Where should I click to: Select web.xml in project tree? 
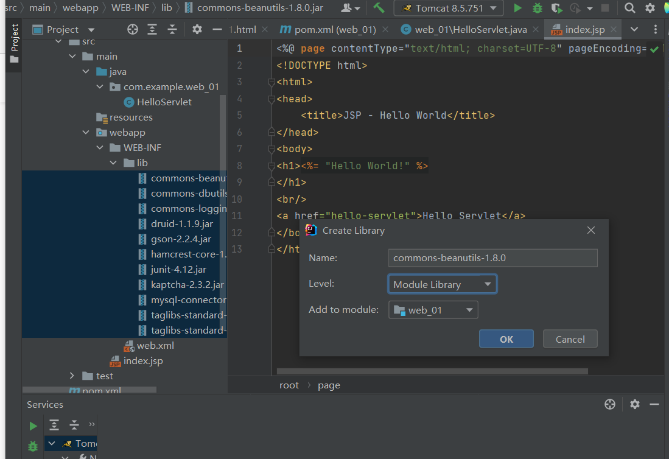point(149,345)
